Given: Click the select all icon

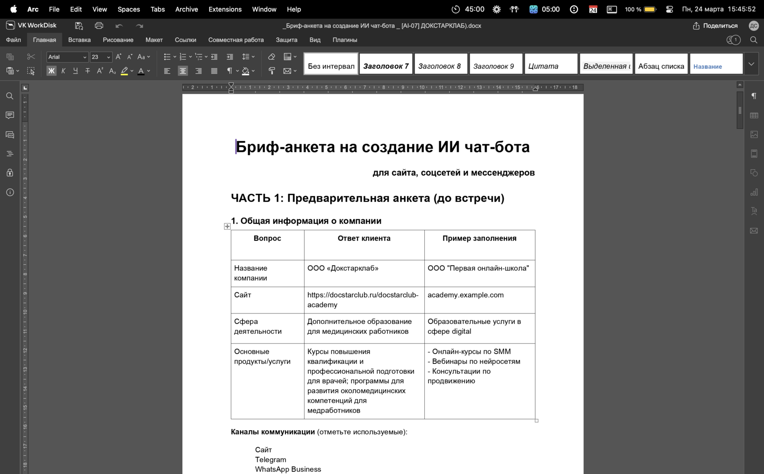Looking at the screenshot, I should (31, 71).
